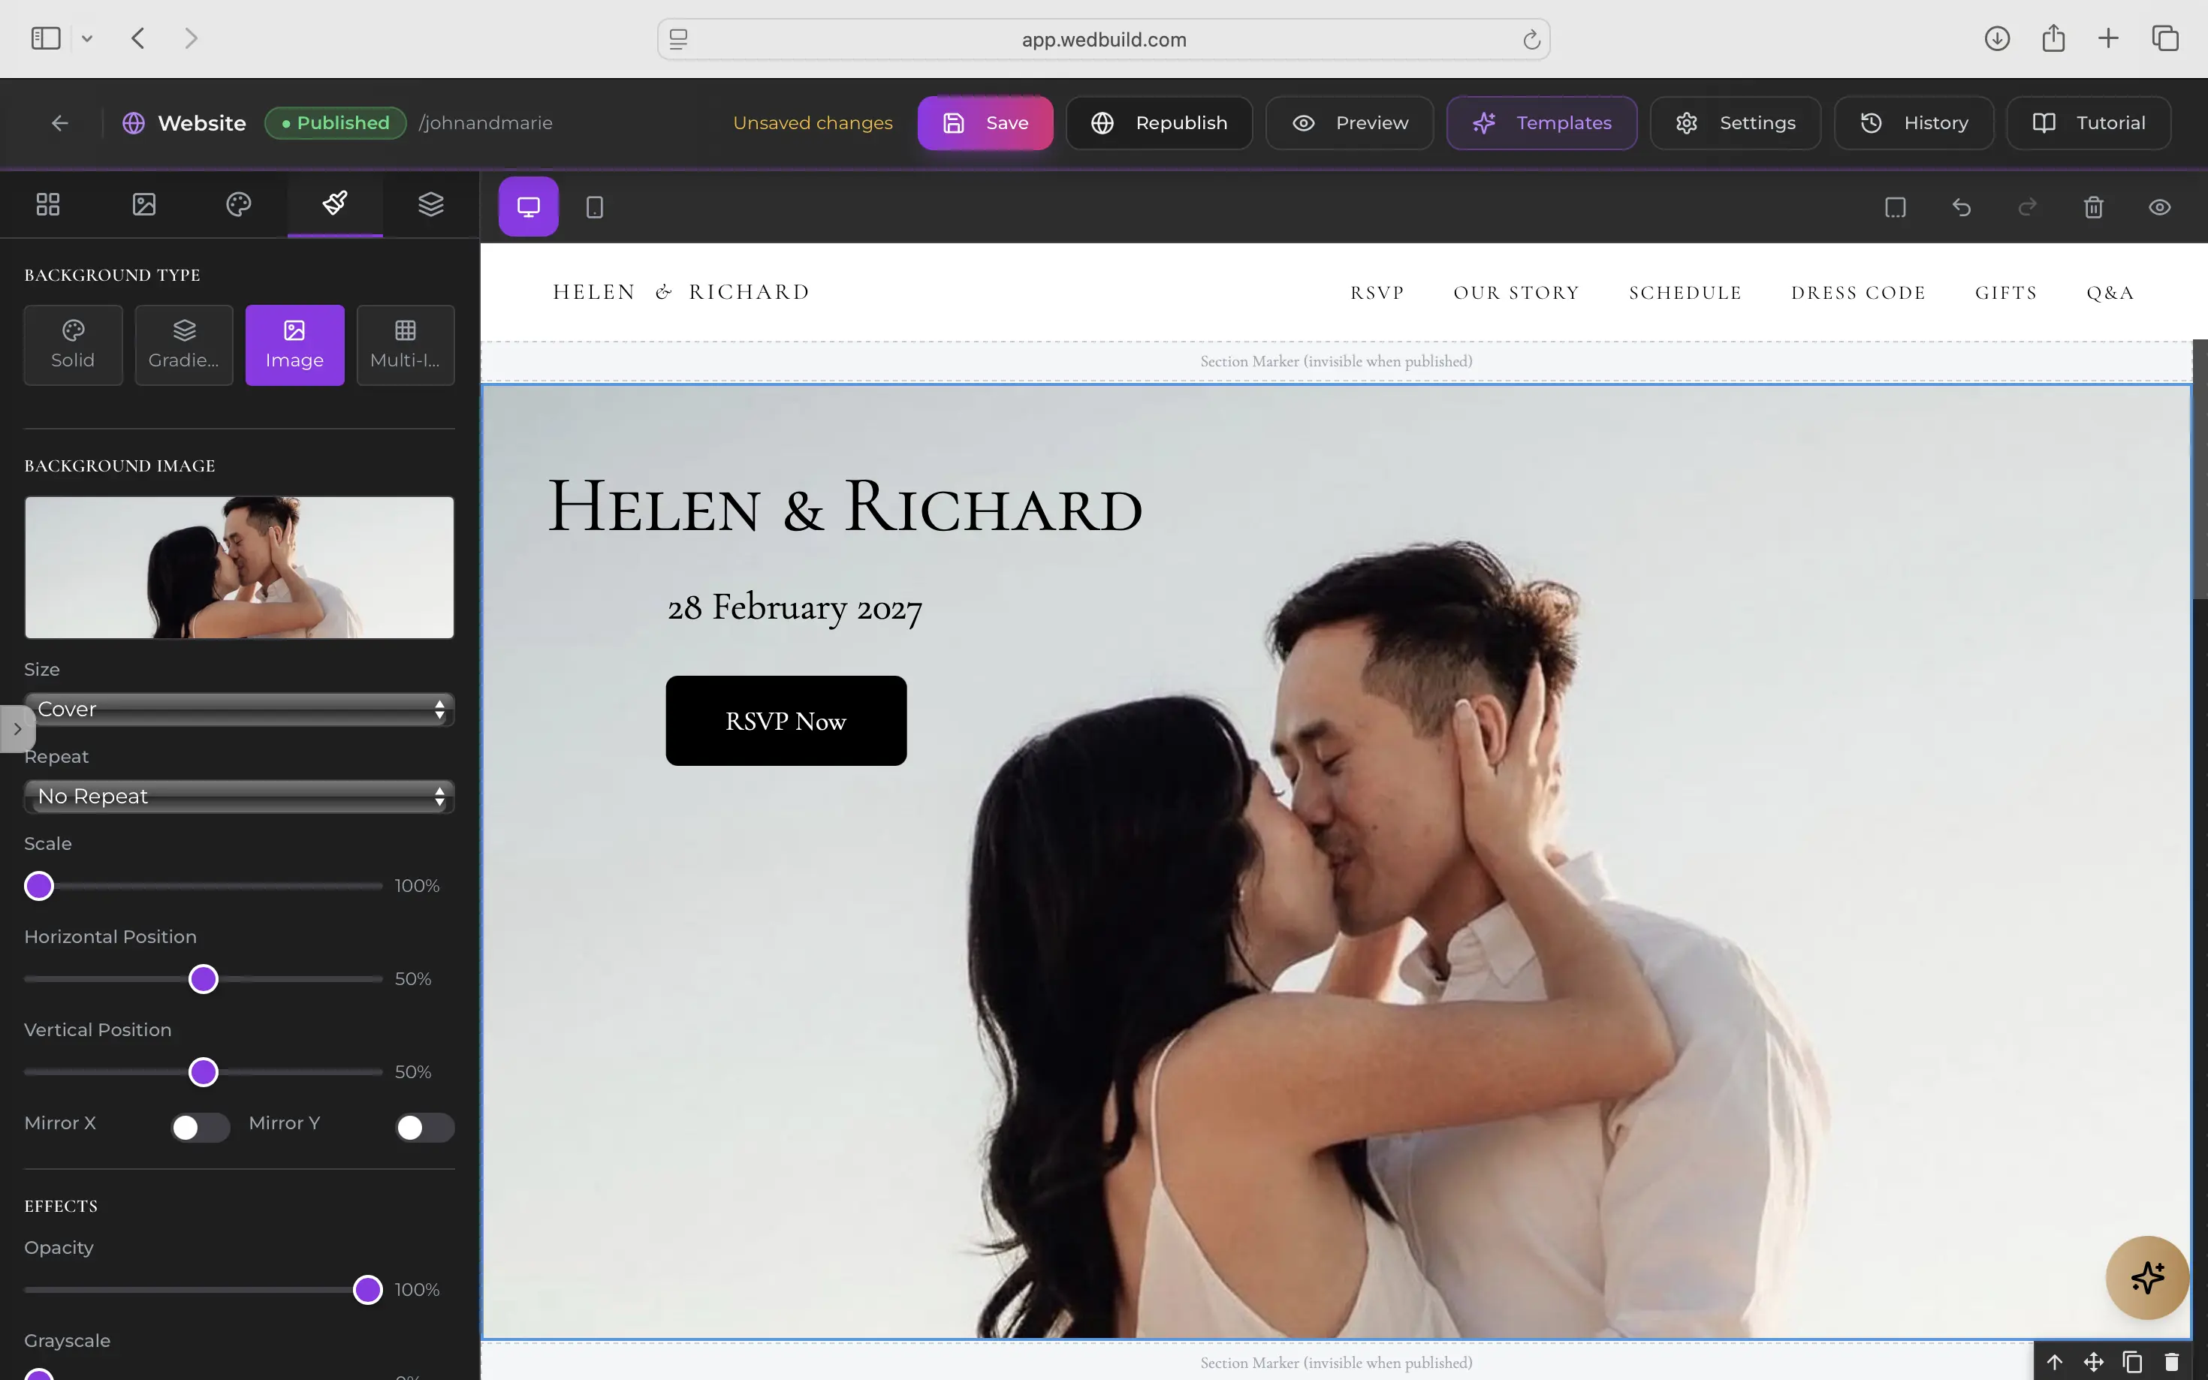Image resolution: width=2208 pixels, height=1380 pixels.
Task: Click the browser back button
Action: click(138, 38)
